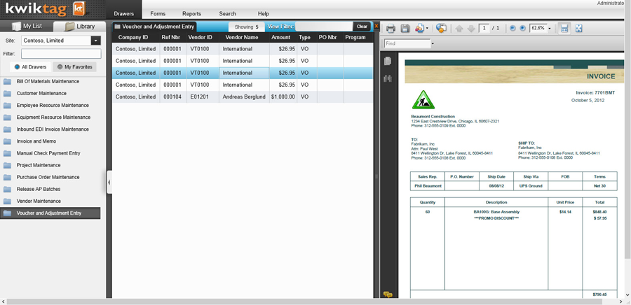Sort by Vendor Name column header
The height and width of the screenshot is (305, 631).
tap(242, 37)
